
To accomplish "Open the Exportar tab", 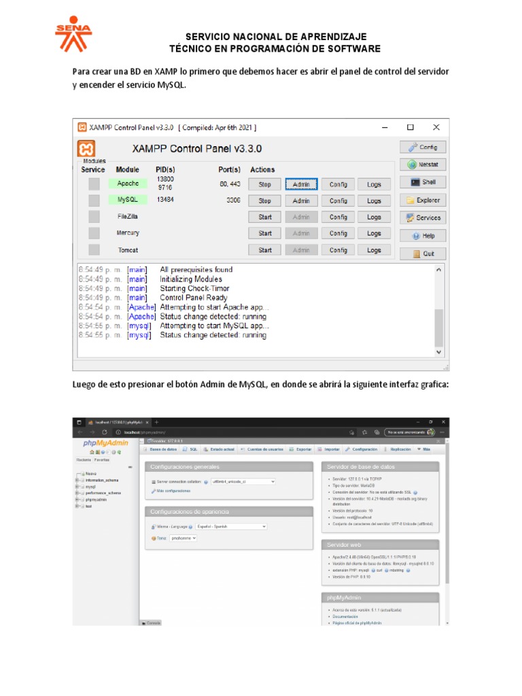I will click(x=300, y=449).
